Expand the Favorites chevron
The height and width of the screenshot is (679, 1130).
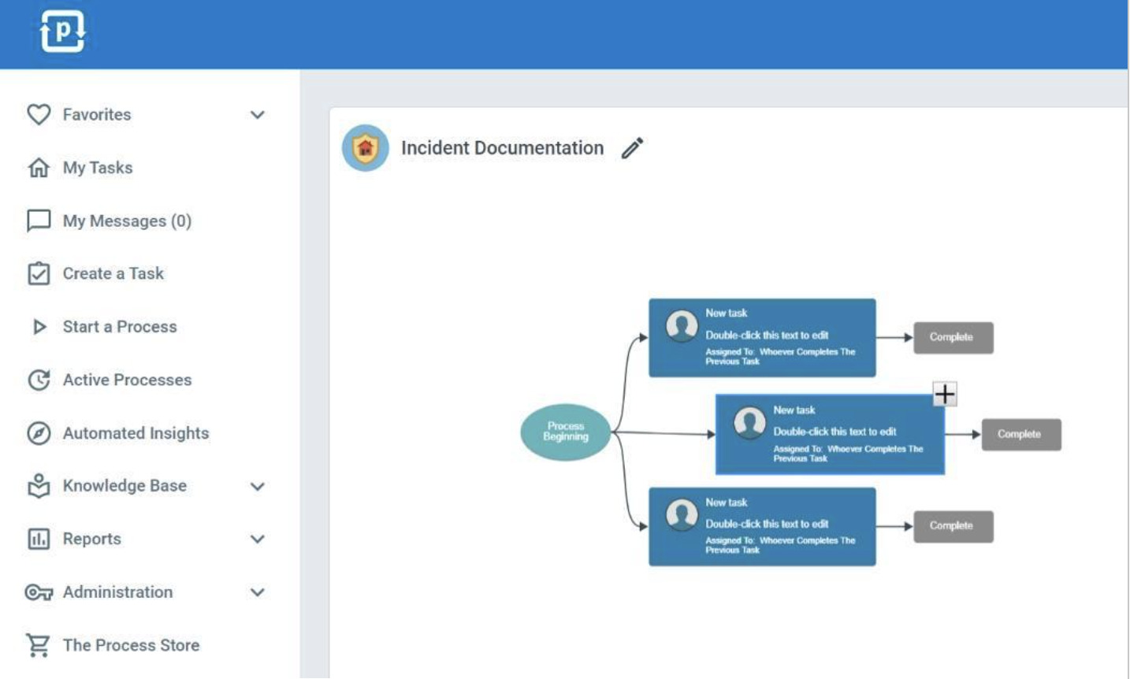258,115
